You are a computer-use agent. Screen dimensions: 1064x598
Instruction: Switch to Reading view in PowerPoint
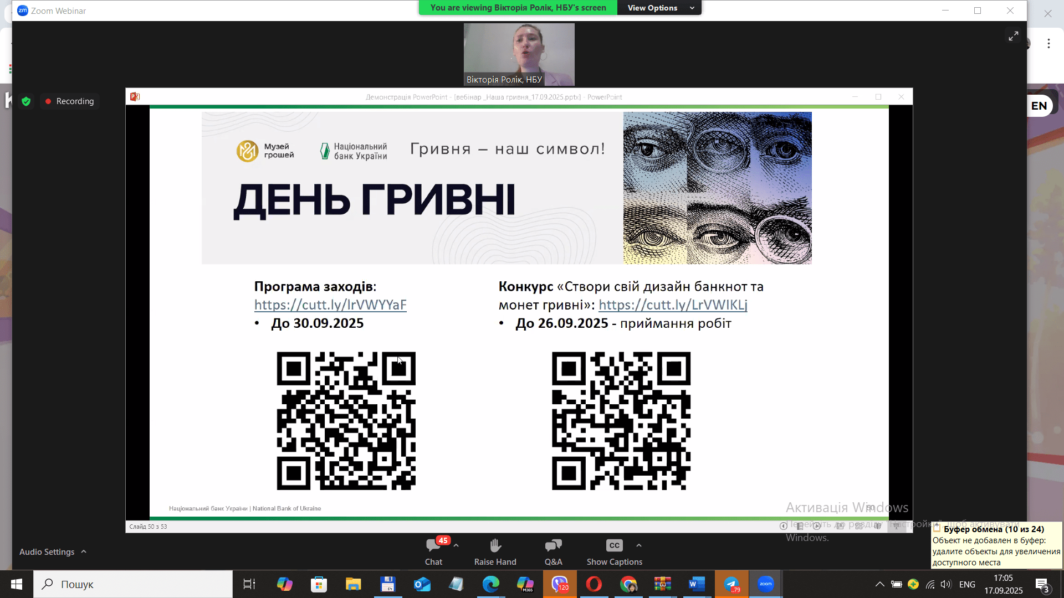tap(878, 526)
